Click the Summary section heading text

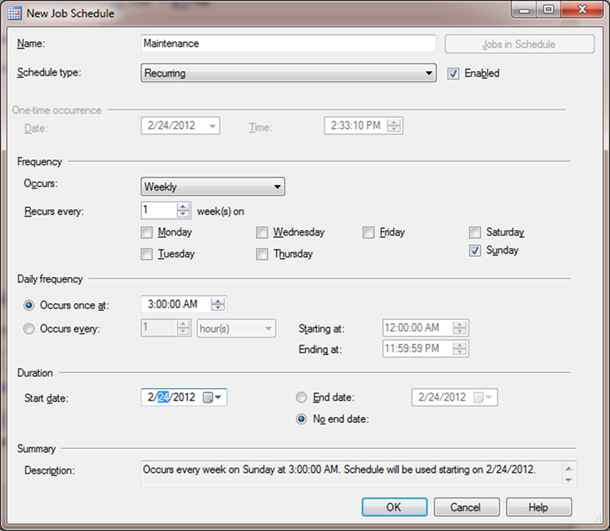[37, 449]
